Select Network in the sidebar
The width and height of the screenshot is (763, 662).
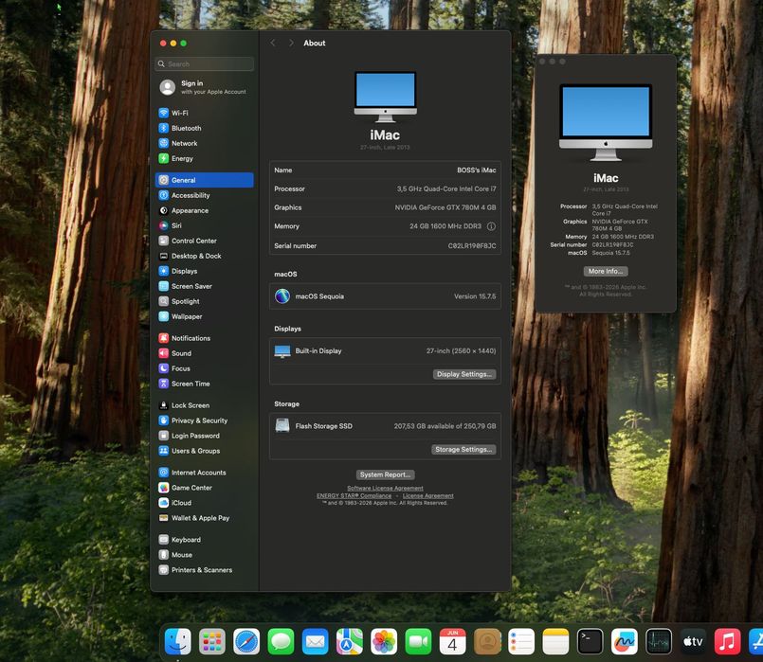205,143
